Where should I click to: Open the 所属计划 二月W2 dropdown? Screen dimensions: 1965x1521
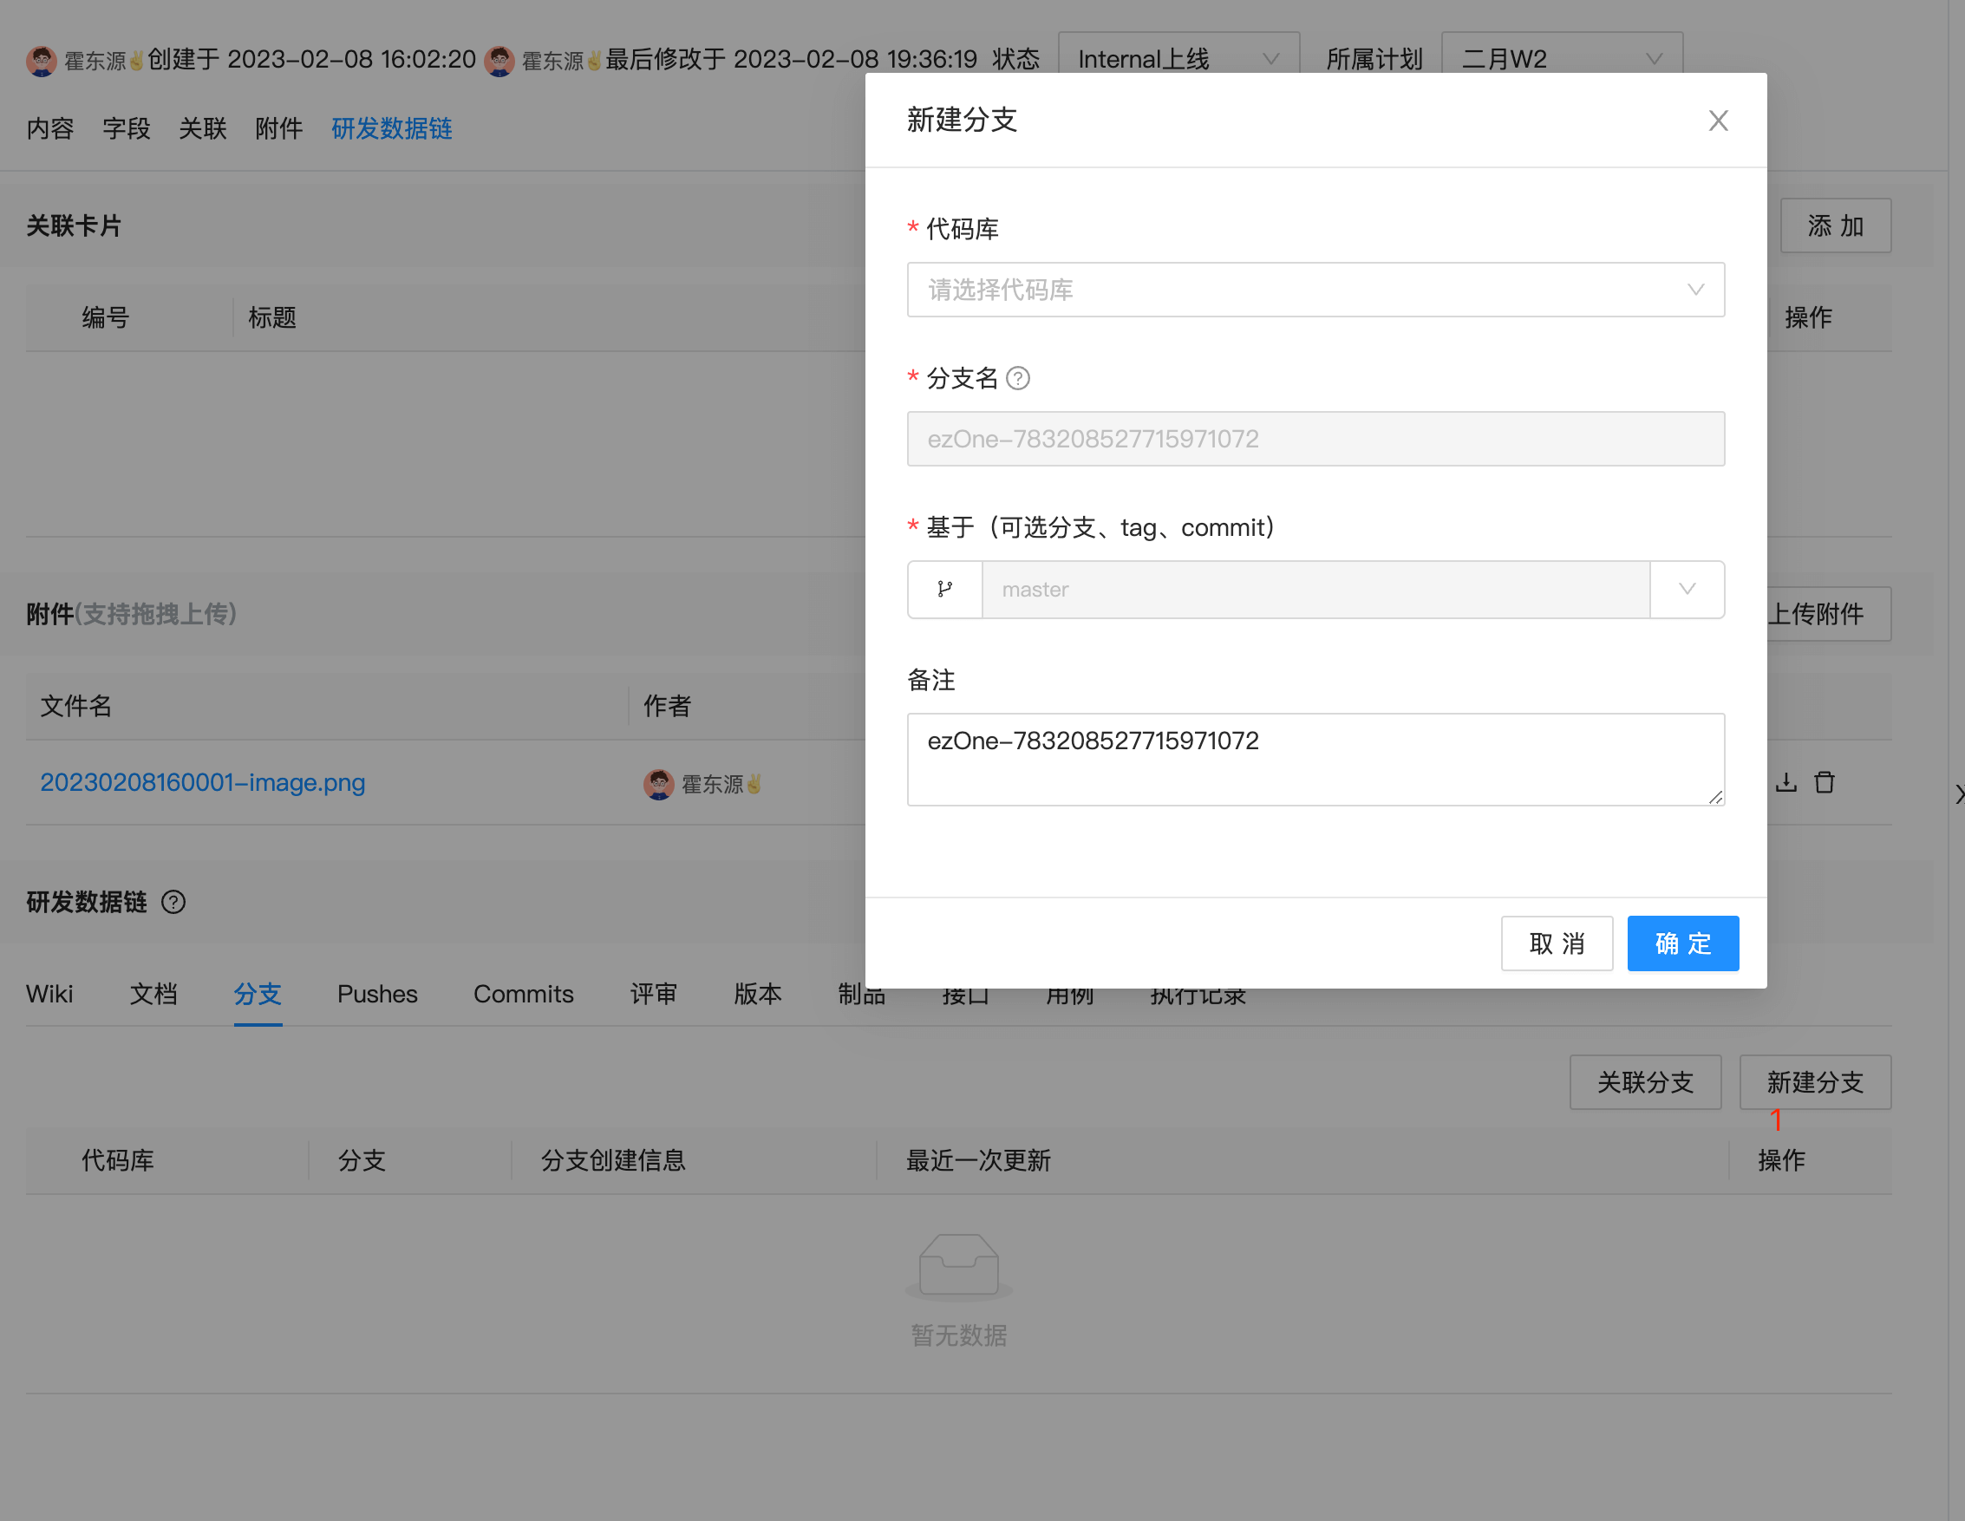point(1561,57)
